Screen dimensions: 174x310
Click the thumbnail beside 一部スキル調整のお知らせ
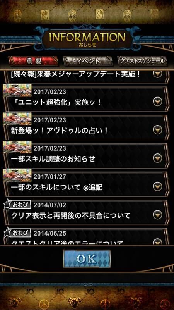tap(17, 147)
